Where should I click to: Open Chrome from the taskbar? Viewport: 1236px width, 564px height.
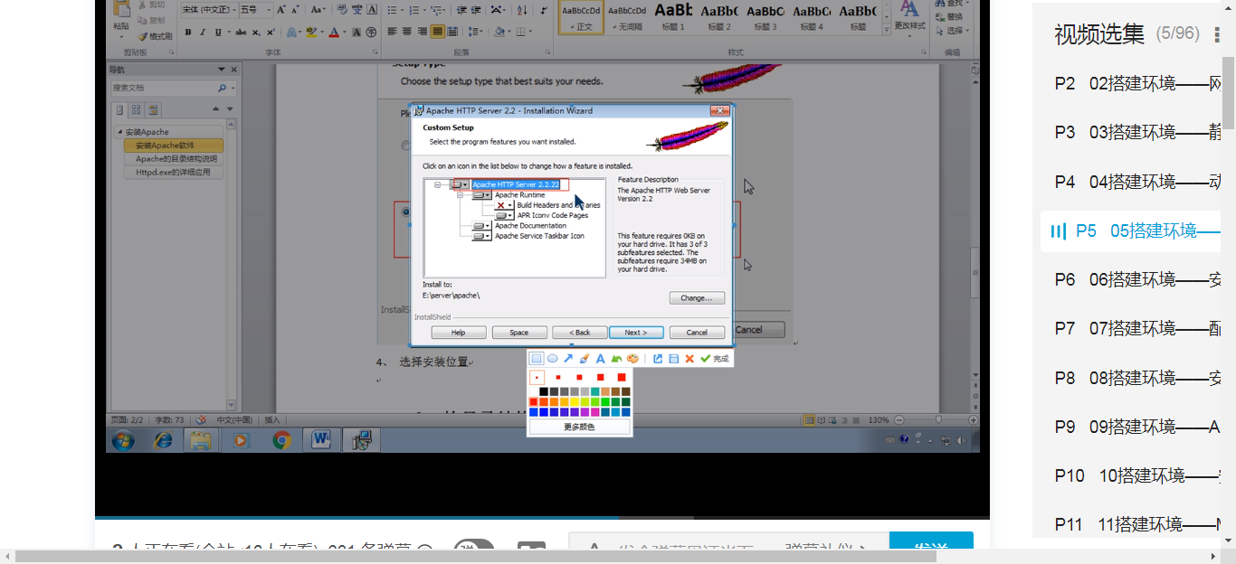coord(281,440)
